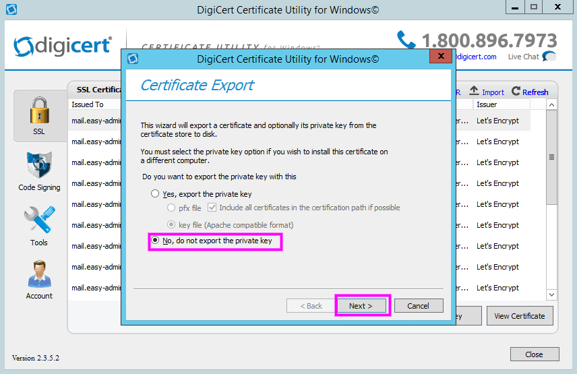Image resolution: width=577 pixels, height=374 pixels.
Task: Open the Tools section
Action: pyautogui.click(x=39, y=226)
